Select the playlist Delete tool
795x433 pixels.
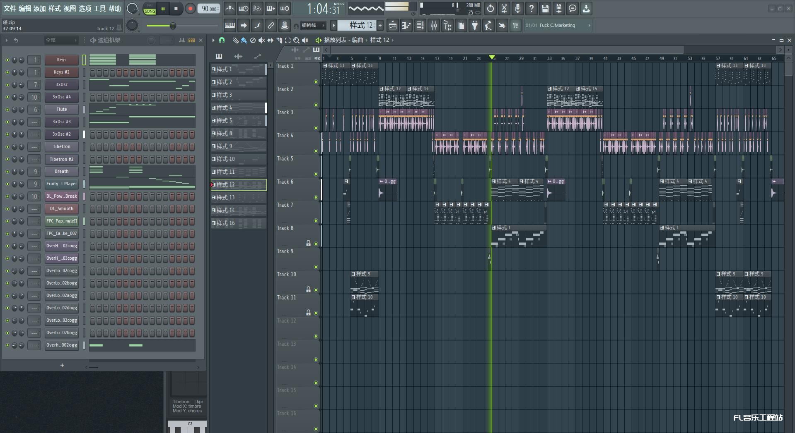(253, 40)
